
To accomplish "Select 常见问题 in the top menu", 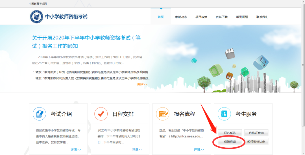I will tap(242, 17).
